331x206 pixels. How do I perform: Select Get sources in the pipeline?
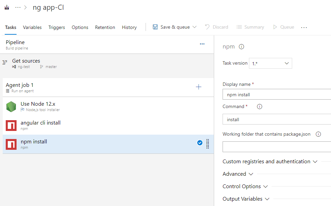[26, 61]
